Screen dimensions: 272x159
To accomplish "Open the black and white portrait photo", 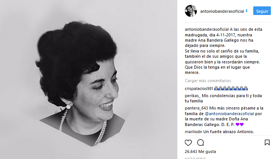I will [x=88, y=79].
